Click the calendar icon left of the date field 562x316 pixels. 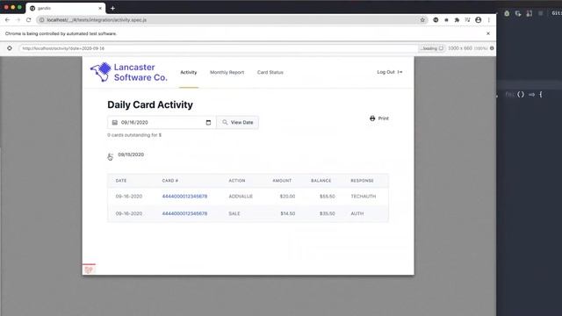click(115, 123)
